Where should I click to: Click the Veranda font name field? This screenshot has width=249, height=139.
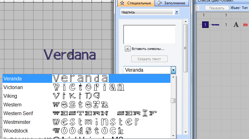click(x=147, y=70)
